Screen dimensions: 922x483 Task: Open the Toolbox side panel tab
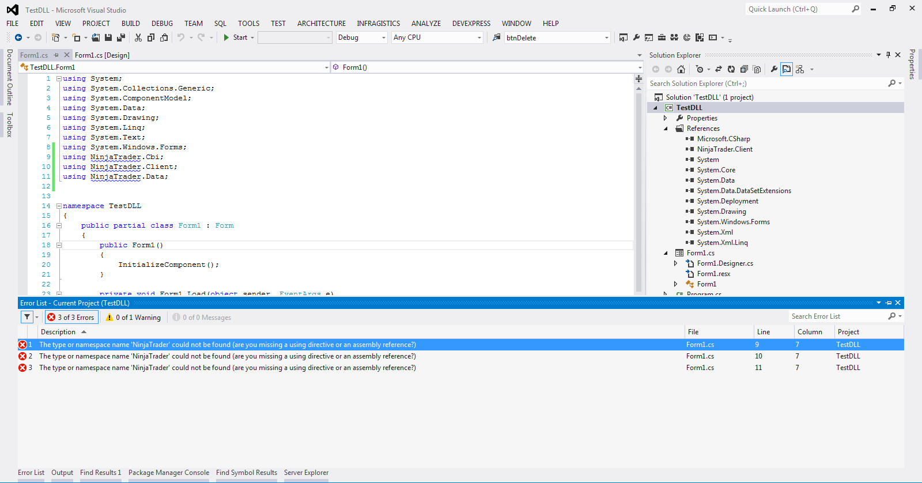9,125
